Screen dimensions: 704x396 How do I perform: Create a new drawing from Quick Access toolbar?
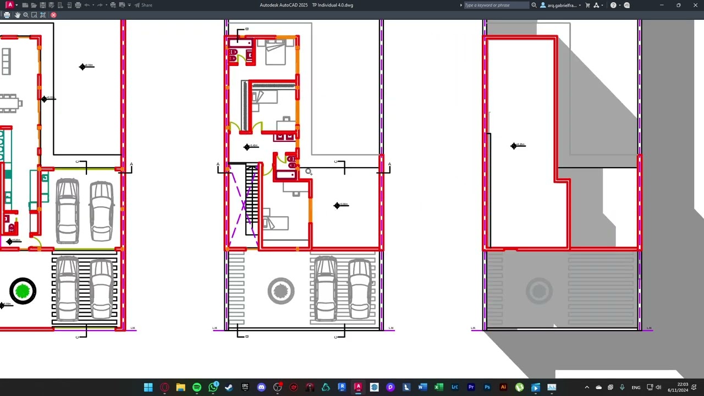(x=25, y=5)
